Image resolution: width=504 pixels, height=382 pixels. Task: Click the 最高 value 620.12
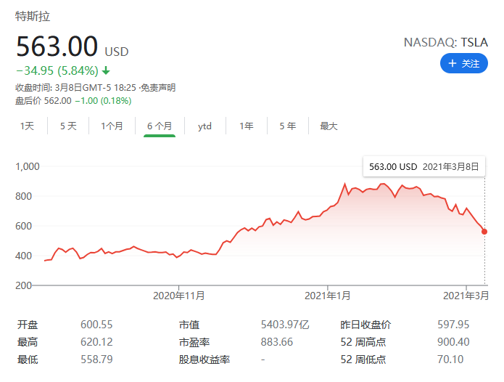[96, 342]
